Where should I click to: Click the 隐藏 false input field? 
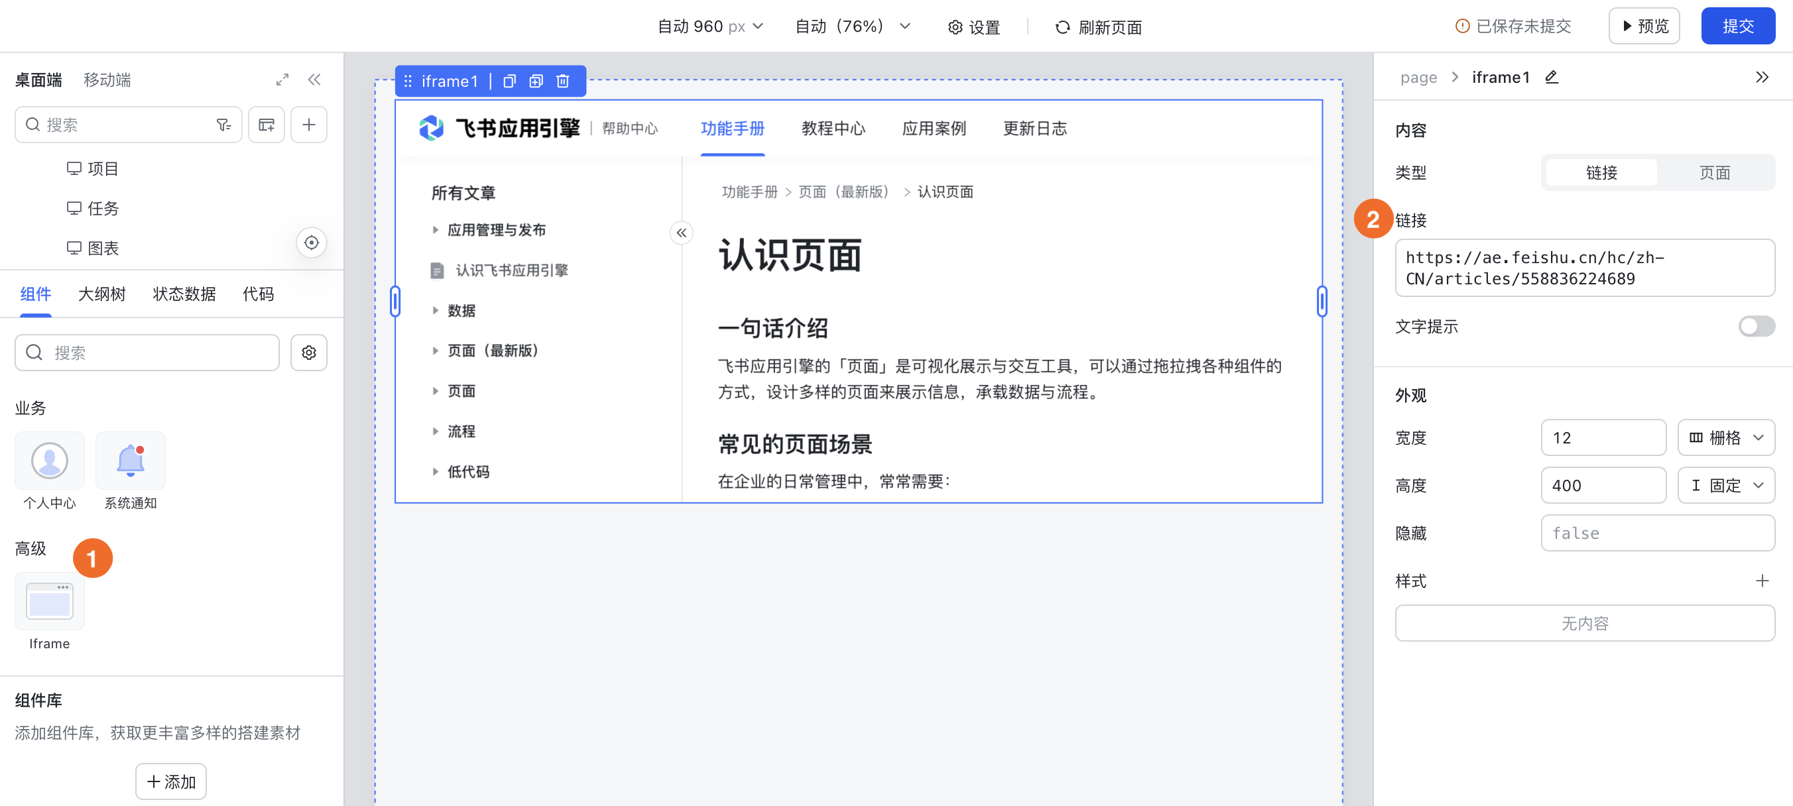1657,533
